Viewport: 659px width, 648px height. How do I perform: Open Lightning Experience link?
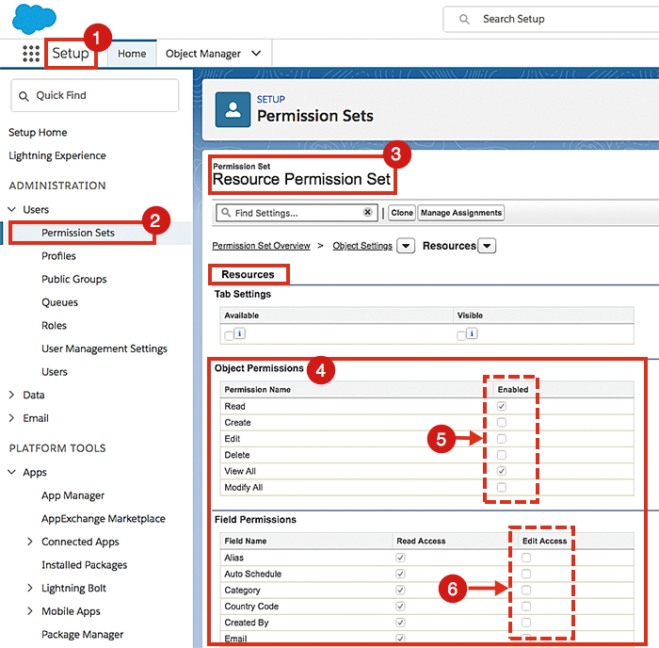(57, 155)
